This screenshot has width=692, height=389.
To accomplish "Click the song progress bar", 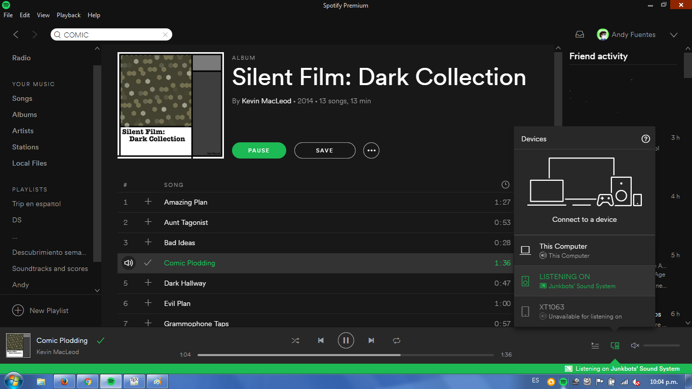I will (x=345, y=355).
